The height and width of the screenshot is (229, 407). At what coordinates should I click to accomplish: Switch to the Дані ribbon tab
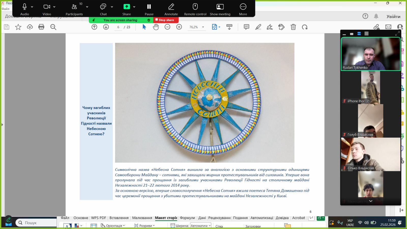coord(202,218)
